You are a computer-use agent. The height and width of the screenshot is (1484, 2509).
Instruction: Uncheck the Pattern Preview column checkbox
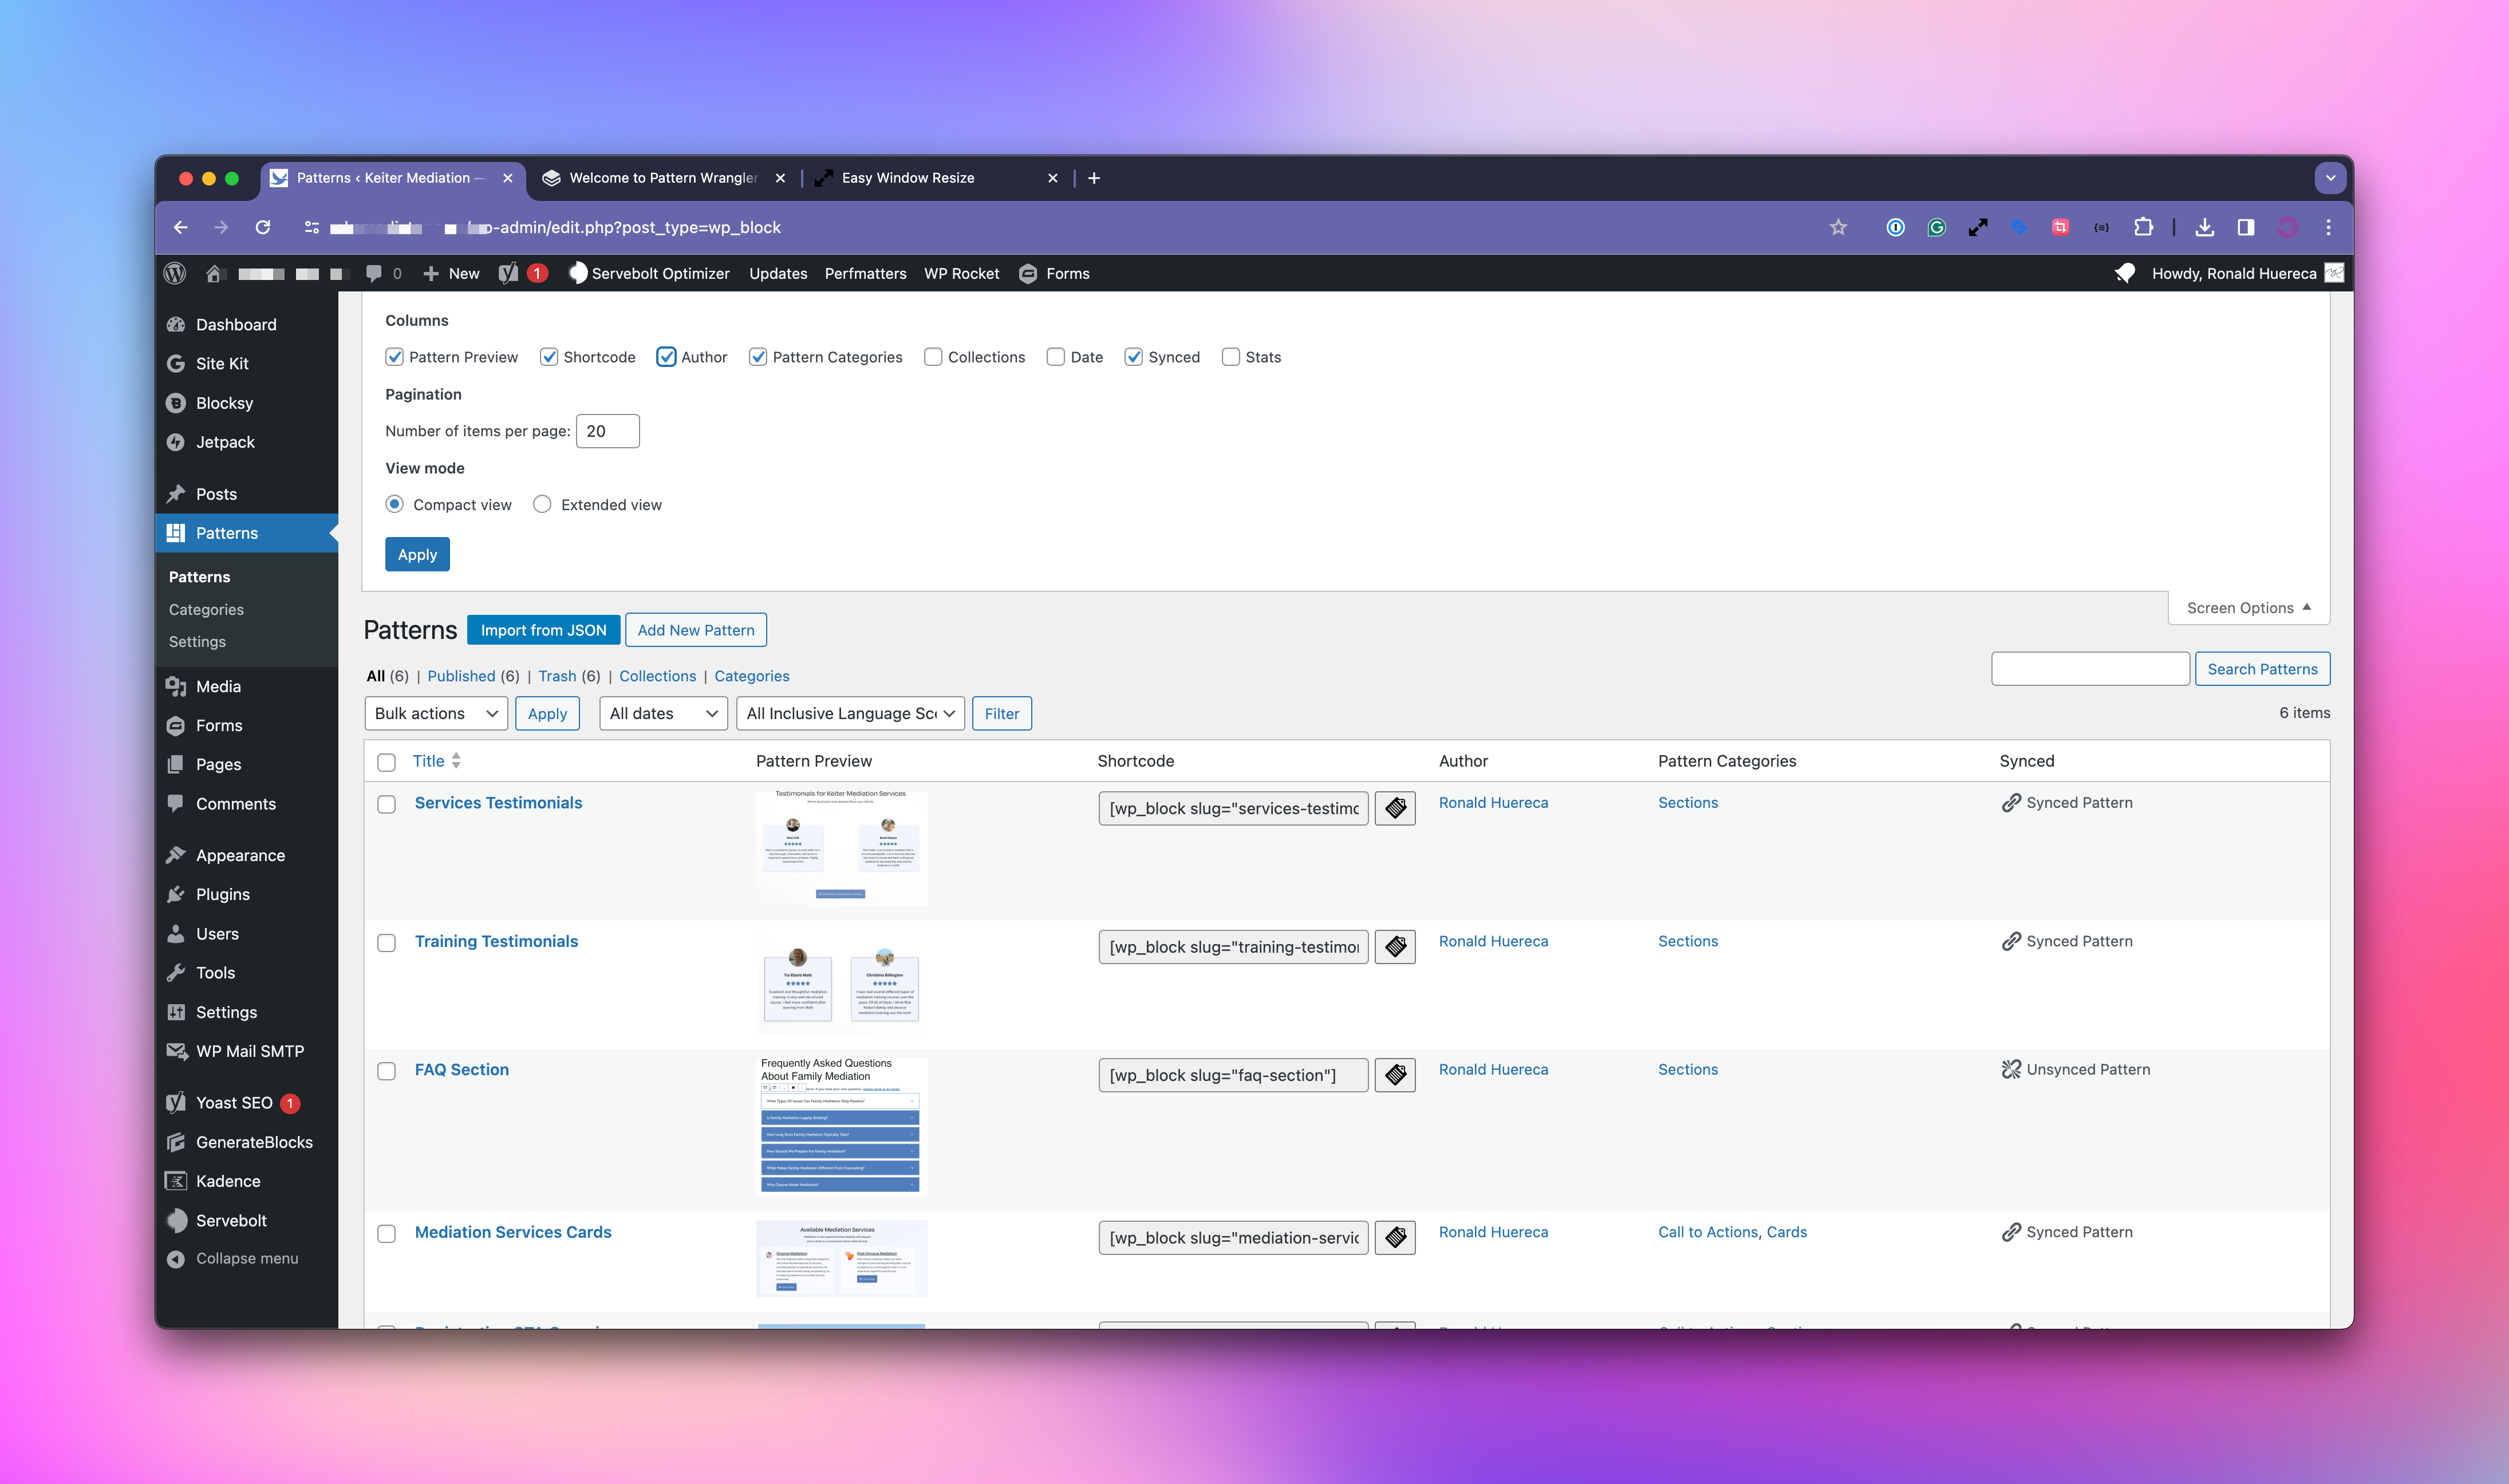394,357
